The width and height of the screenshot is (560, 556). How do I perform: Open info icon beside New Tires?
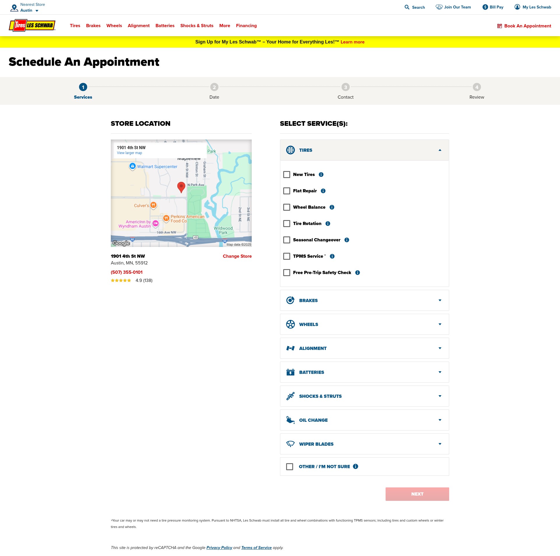tap(321, 175)
